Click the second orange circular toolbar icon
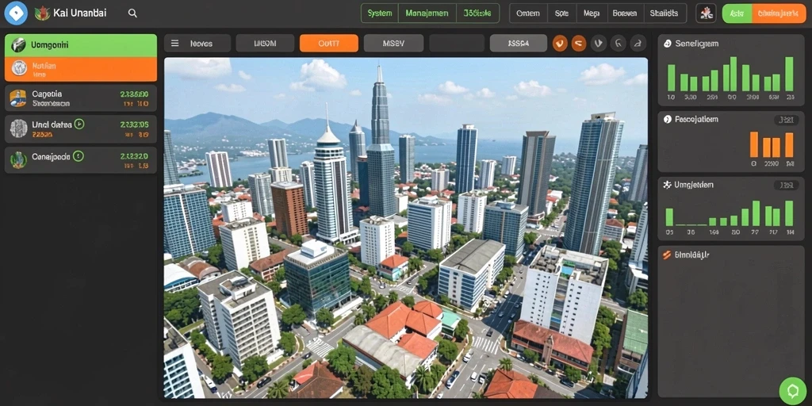 coord(579,44)
